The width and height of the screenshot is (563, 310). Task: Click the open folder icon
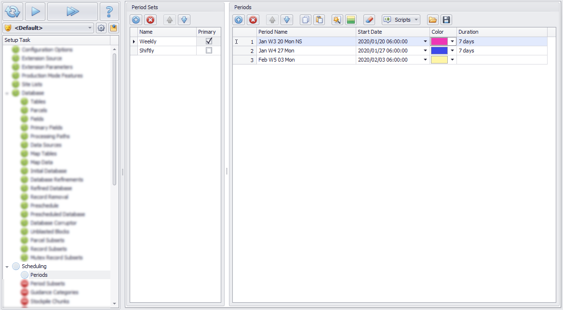point(433,20)
